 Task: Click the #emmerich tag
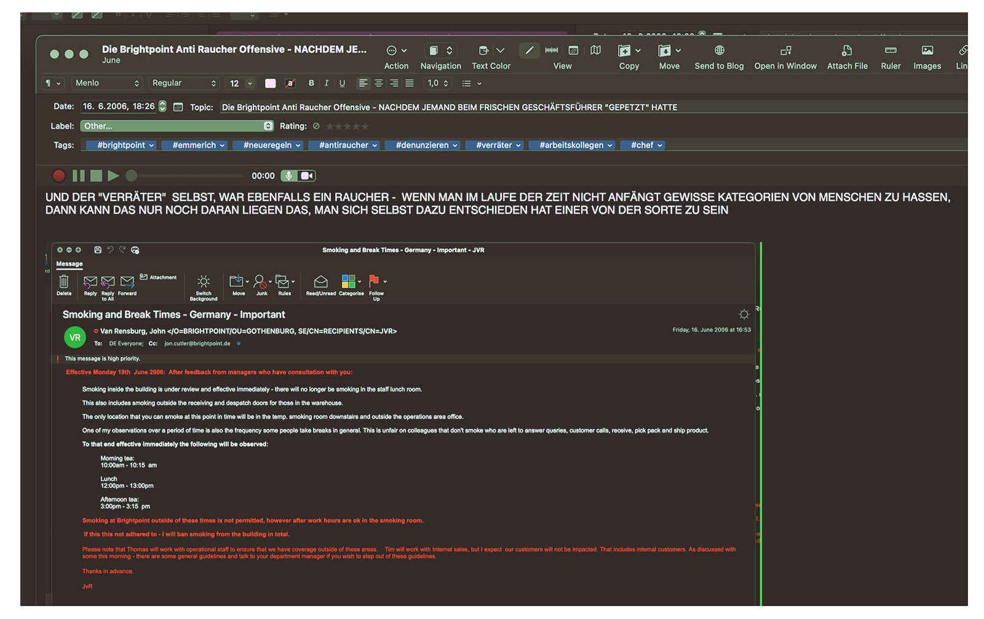[194, 145]
